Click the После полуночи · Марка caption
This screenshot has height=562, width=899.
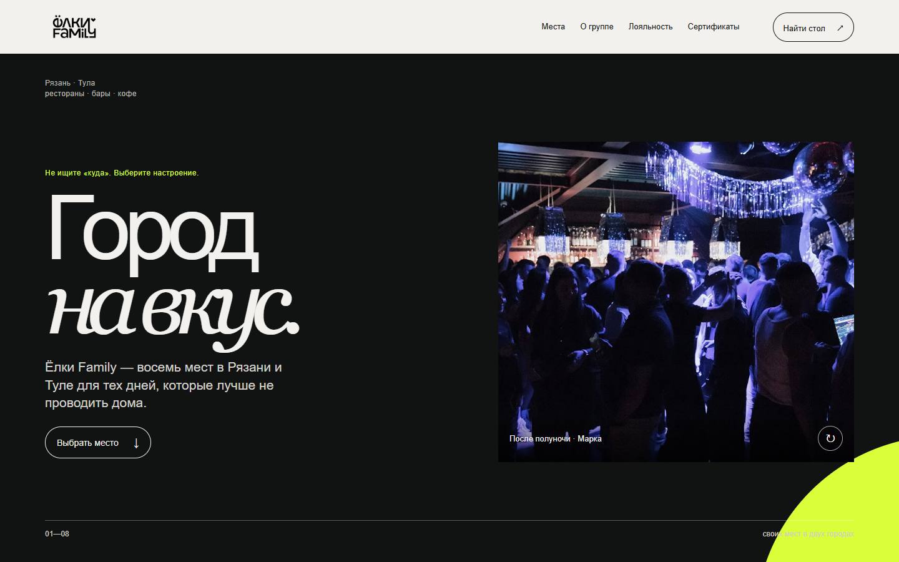(x=556, y=439)
